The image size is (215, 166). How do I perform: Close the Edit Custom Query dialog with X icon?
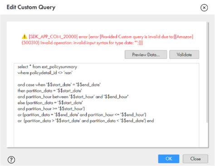pos(204,8)
